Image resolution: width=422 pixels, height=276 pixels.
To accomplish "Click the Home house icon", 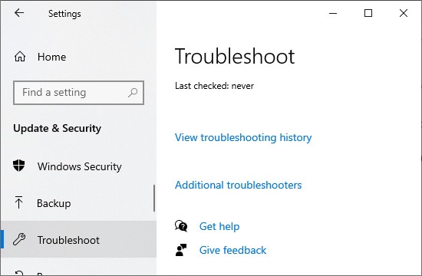I will (x=20, y=57).
